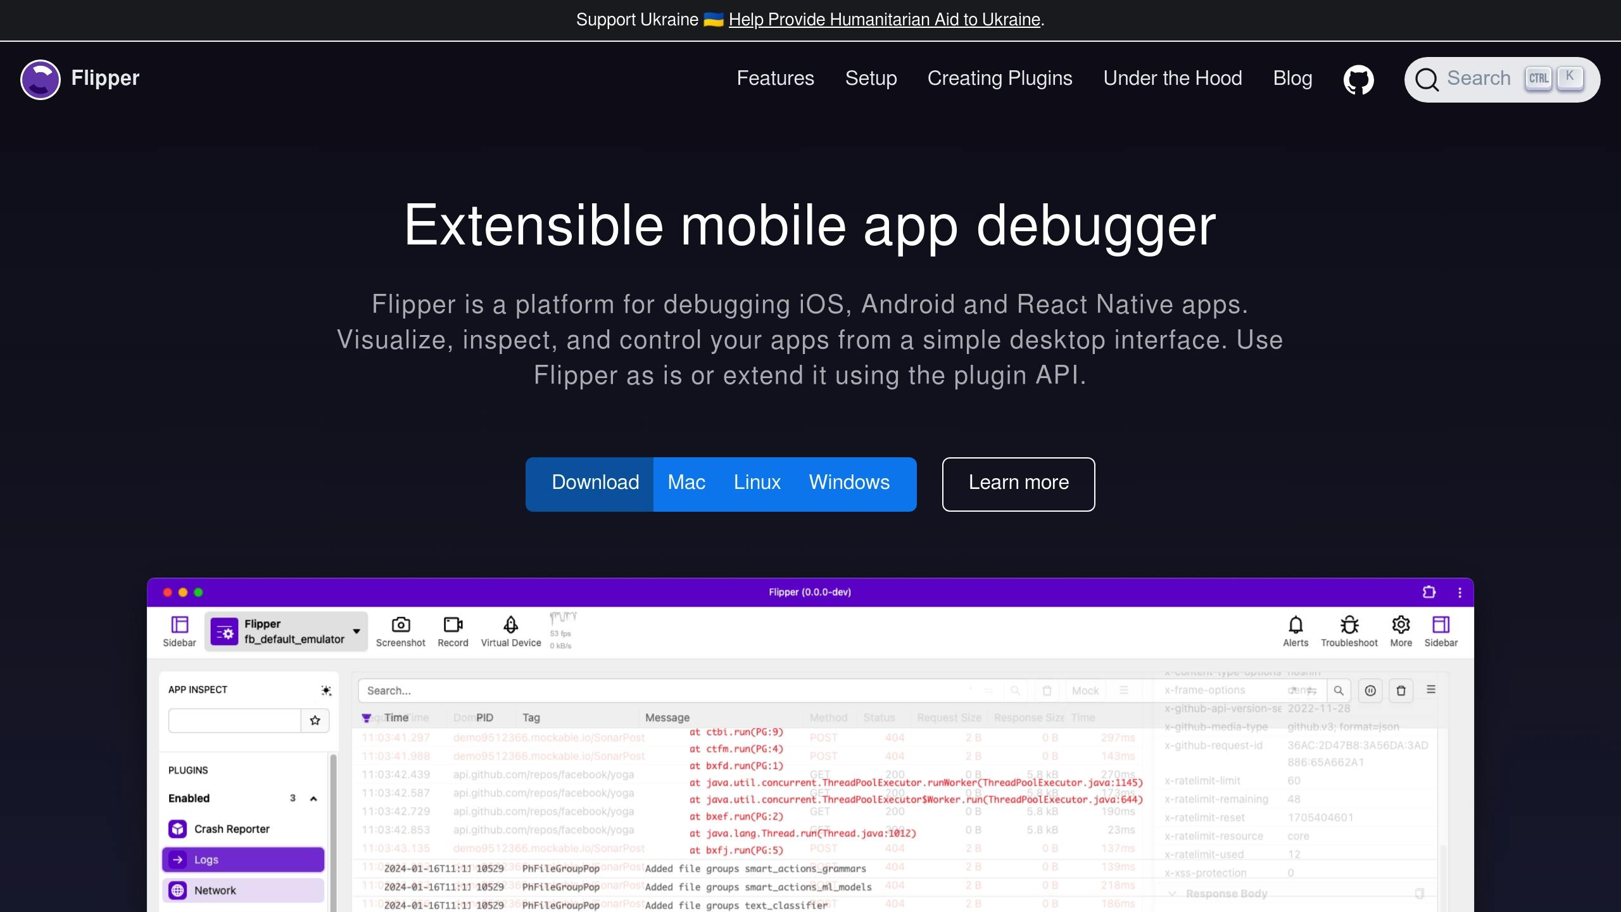The image size is (1621, 912).
Task: Click the Screenshot camera icon
Action: click(400, 625)
